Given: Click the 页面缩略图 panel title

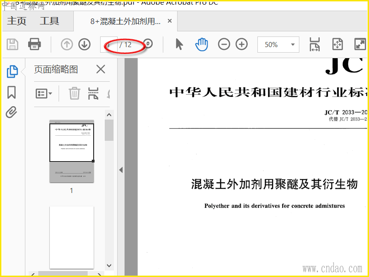Looking at the screenshot, I should (56, 70).
